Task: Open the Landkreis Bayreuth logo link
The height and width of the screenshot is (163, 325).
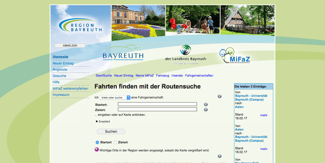Action: [185, 55]
